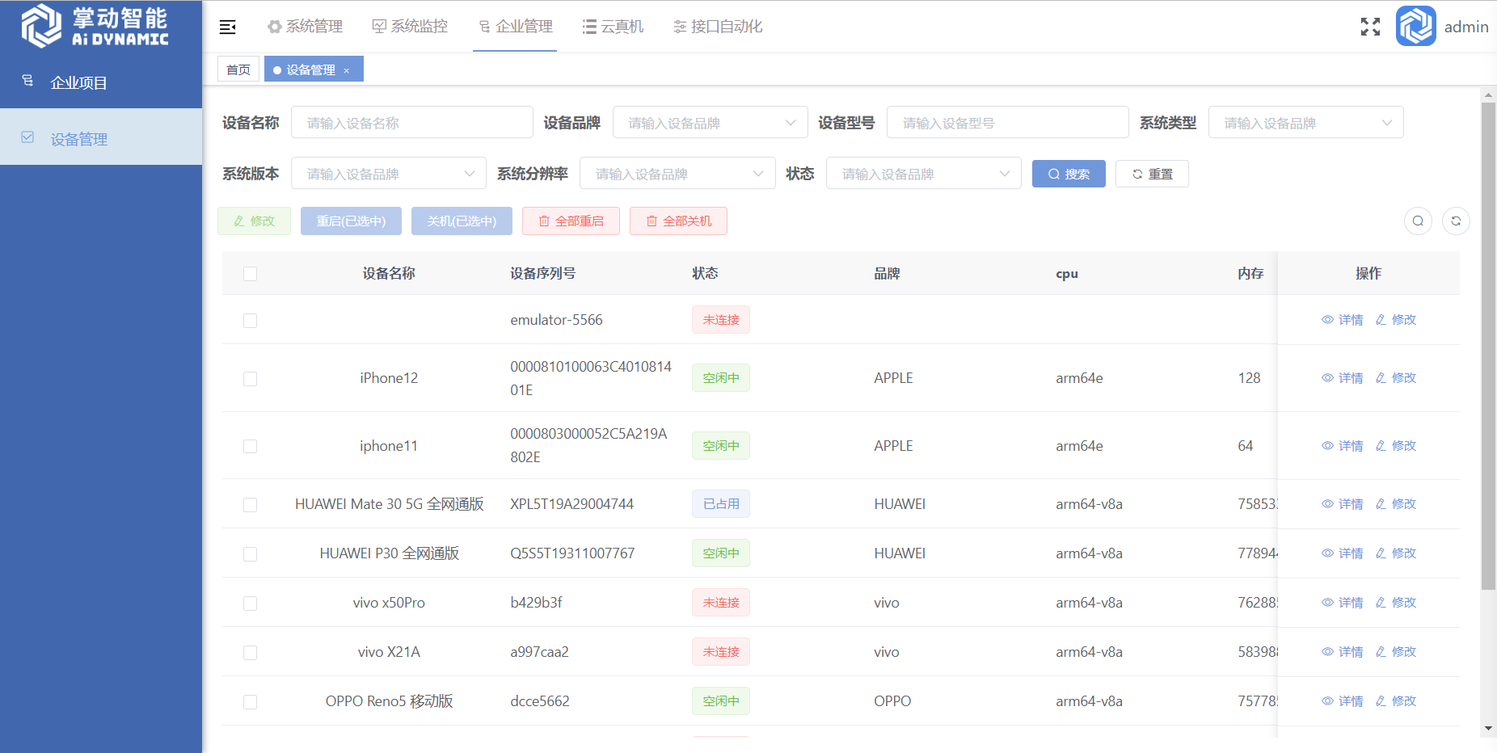This screenshot has width=1497, height=753.
Task: View 详情 for HUAWEI Mate 30 5G
Action: click(1343, 504)
